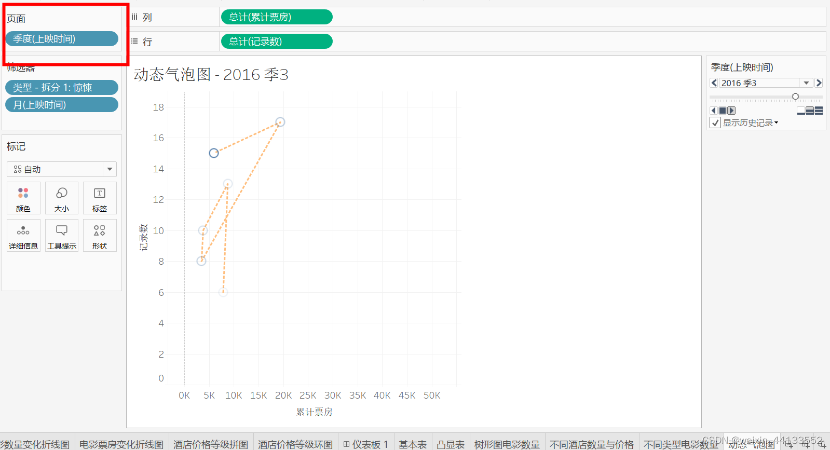Click the 行 shelf label
The image size is (830, 450).
click(147, 42)
